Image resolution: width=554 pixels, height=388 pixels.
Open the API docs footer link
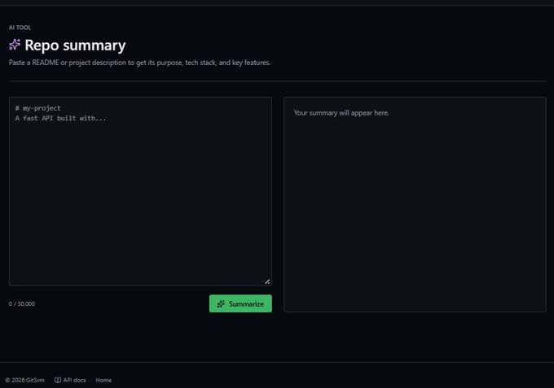pos(70,380)
